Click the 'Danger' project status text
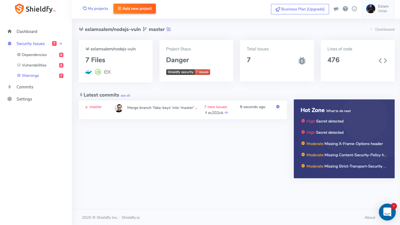400x225 pixels. coord(177,60)
